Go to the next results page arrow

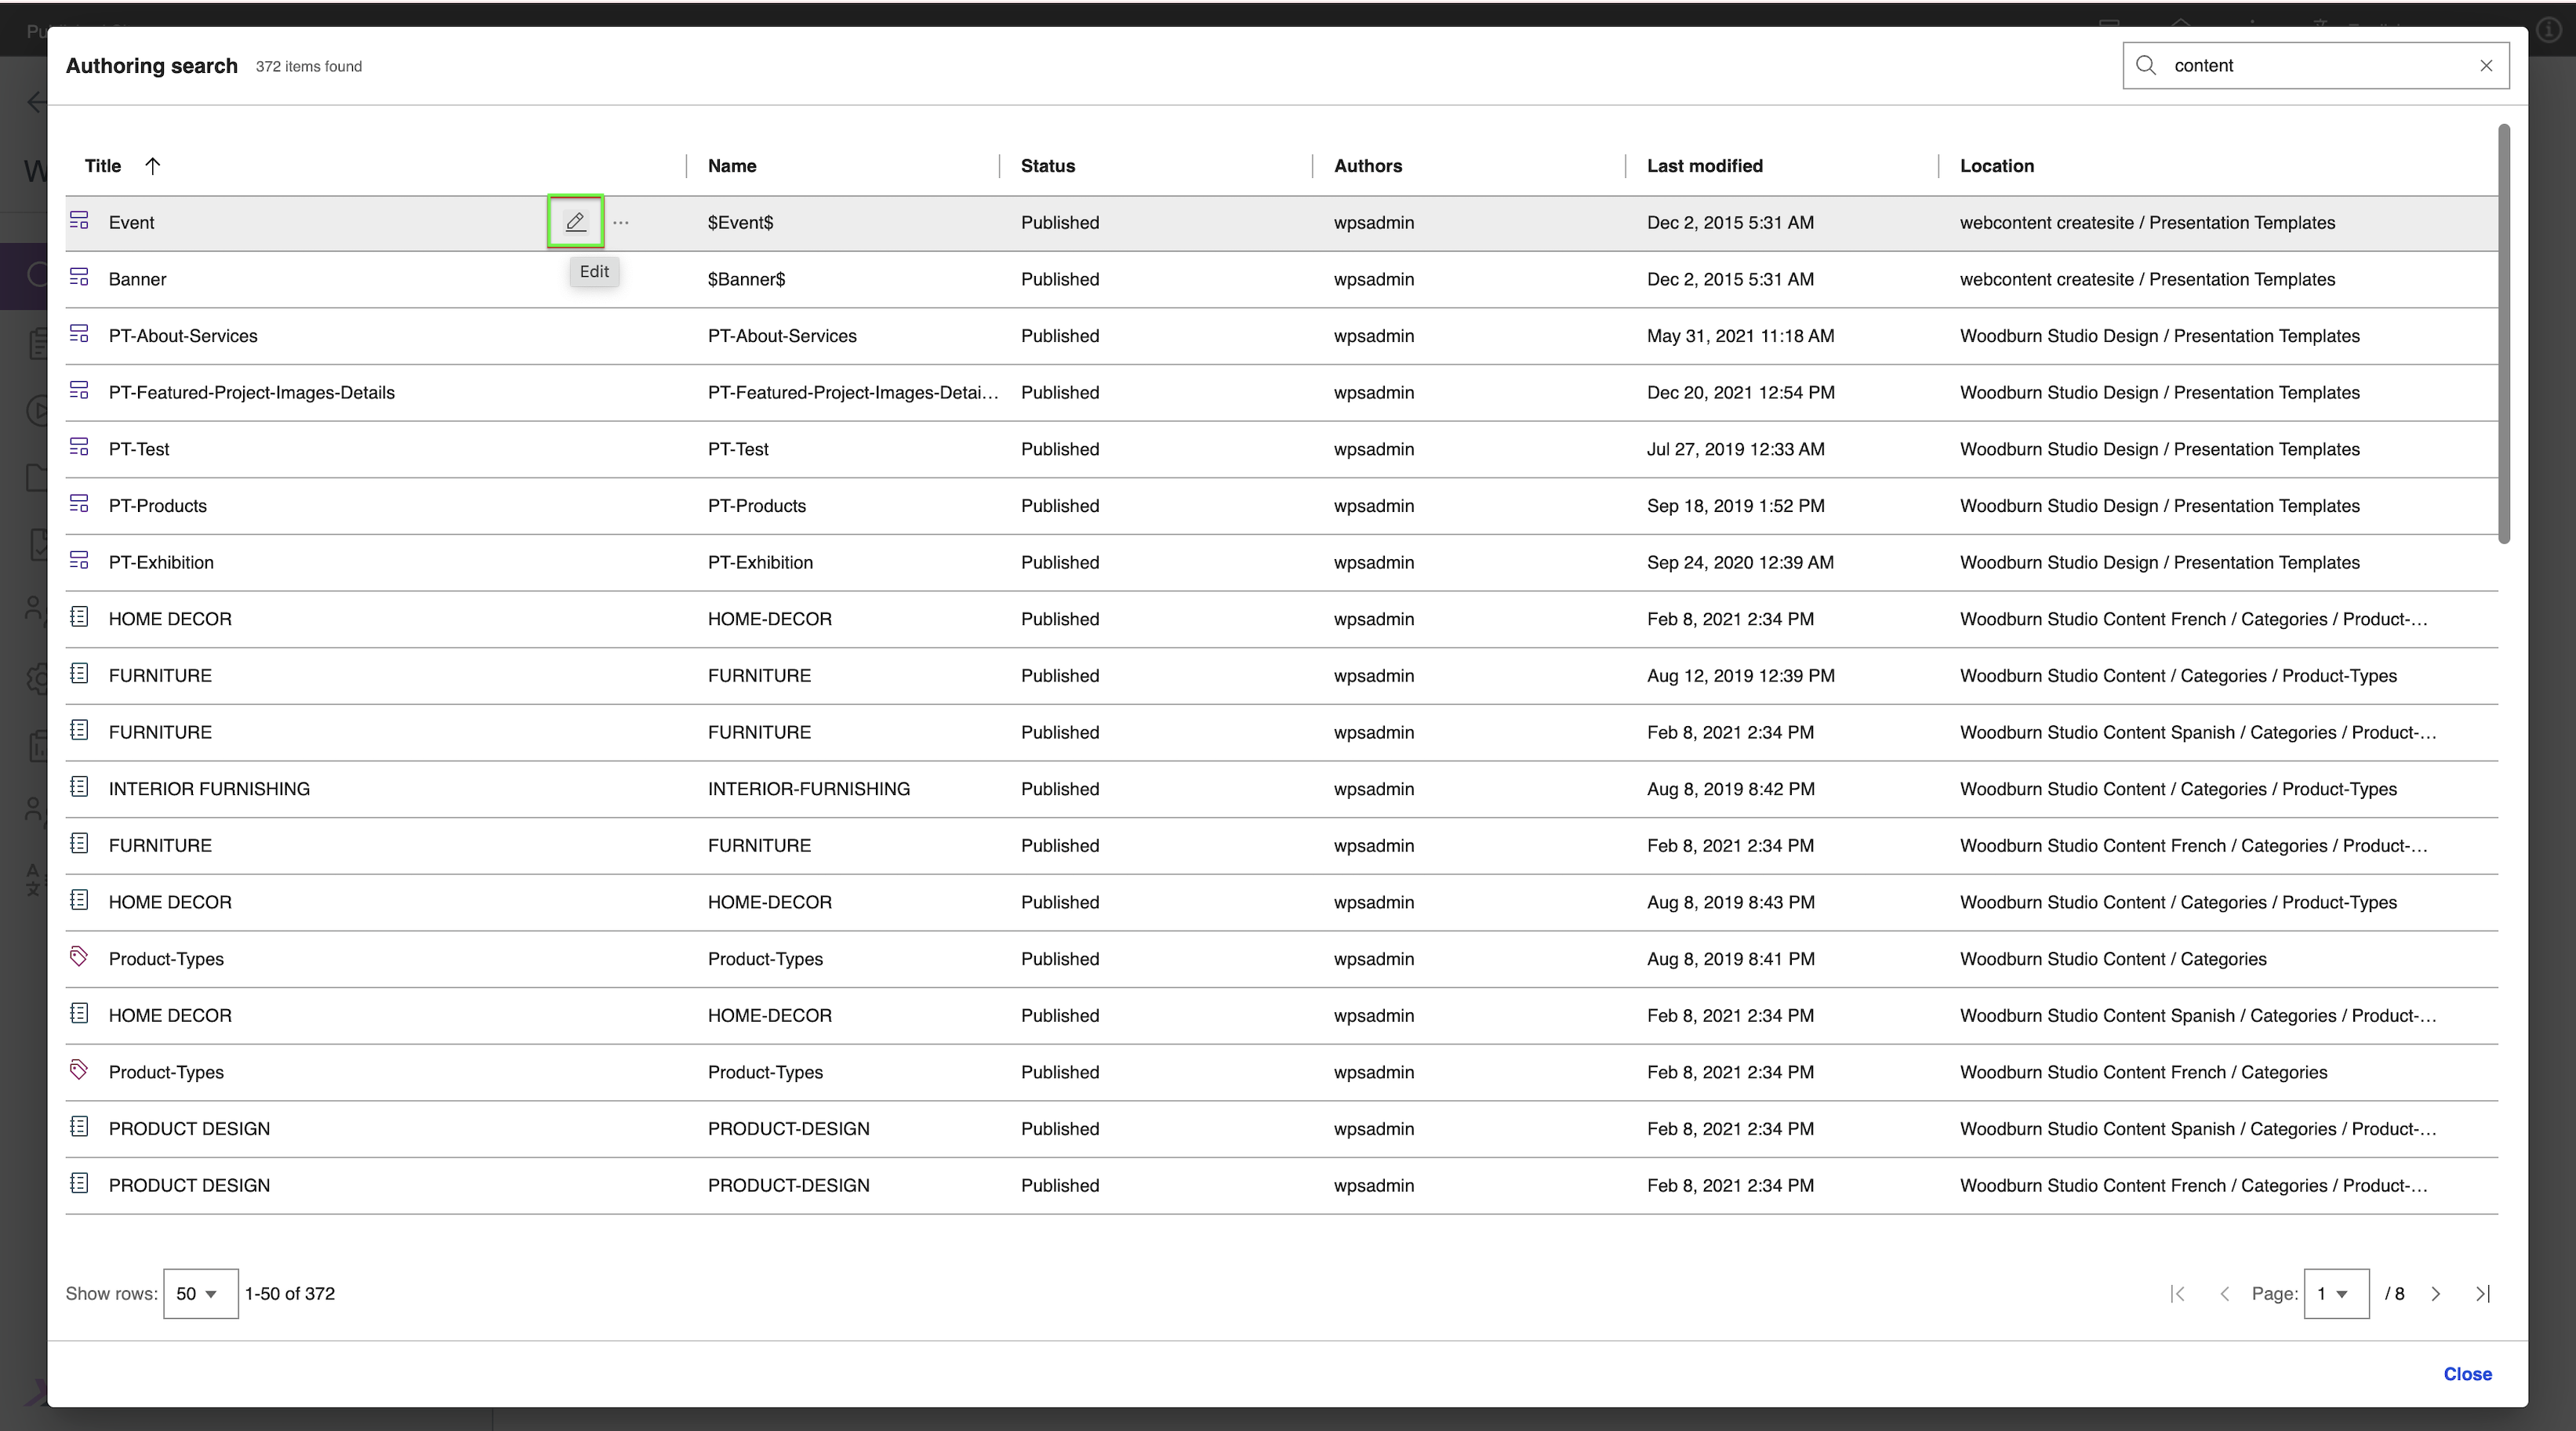click(x=2436, y=1293)
